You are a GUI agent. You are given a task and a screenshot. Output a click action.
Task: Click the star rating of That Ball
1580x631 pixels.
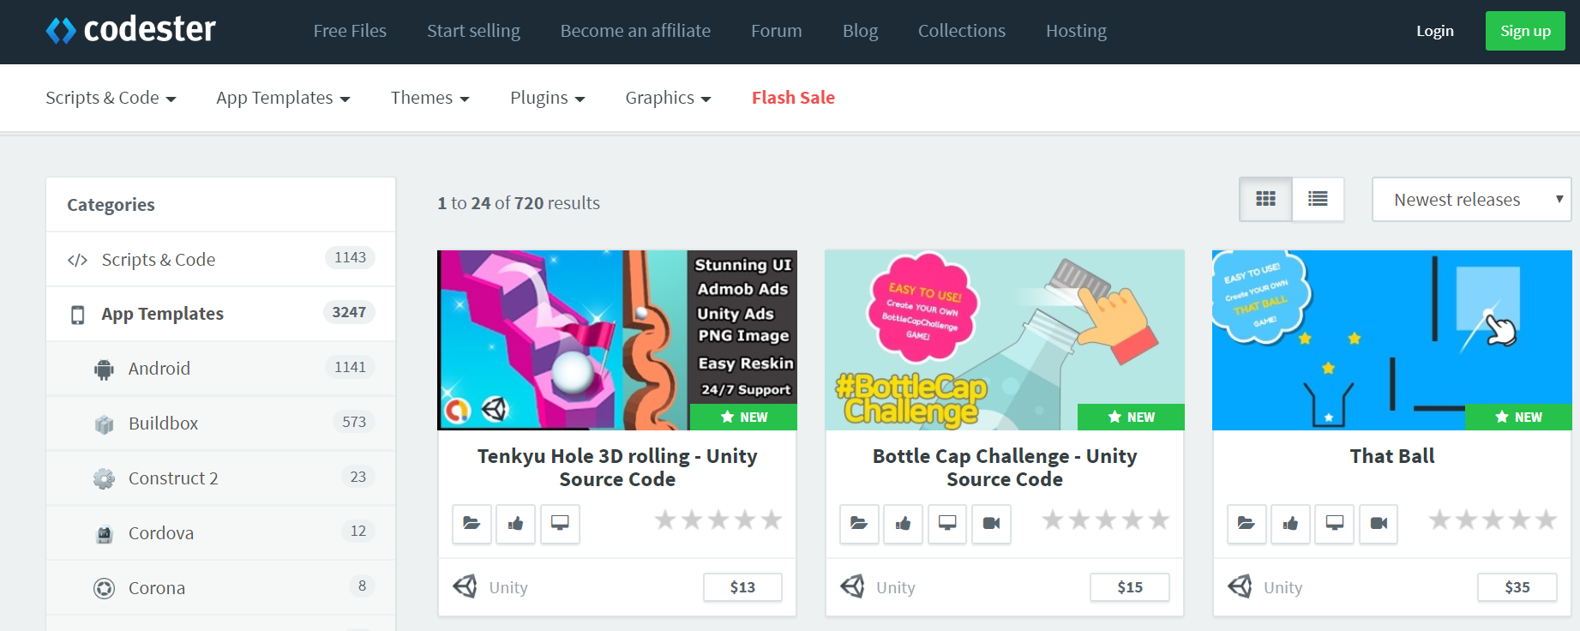click(x=1493, y=520)
